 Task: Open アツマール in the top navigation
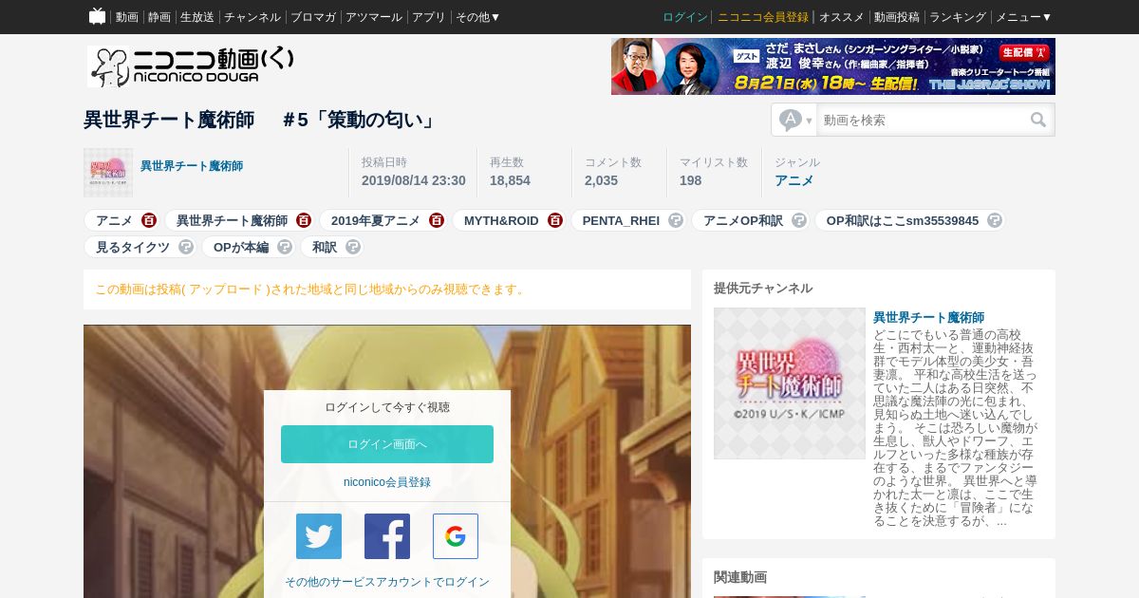point(374,17)
